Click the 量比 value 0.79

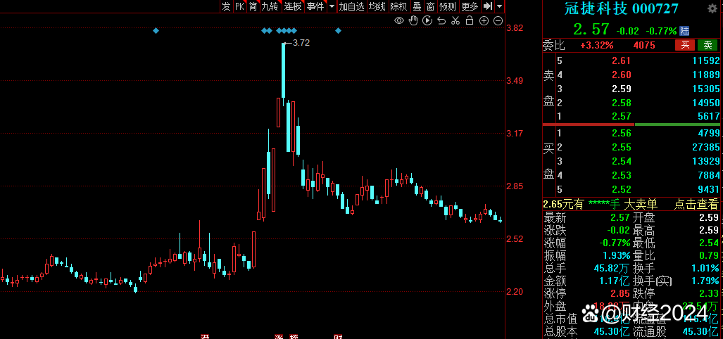(x=709, y=255)
